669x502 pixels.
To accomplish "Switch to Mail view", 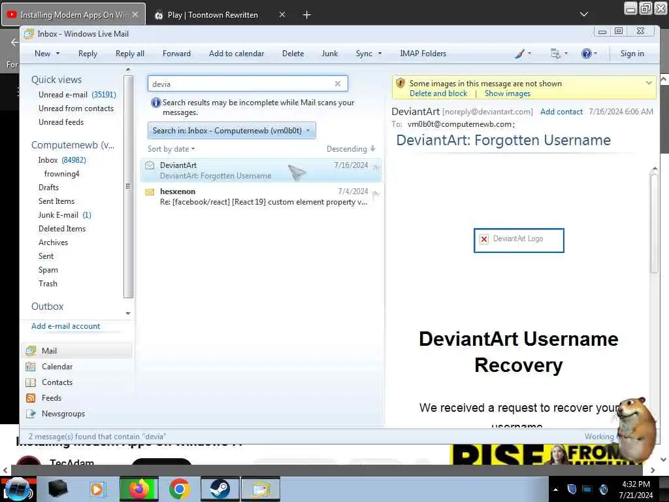I will pyautogui.click(x=76, y=351).
